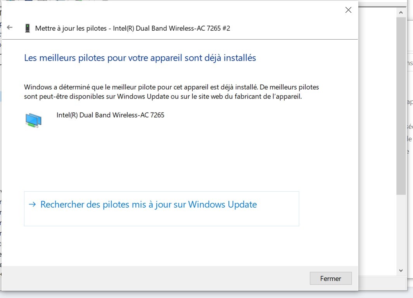The width and height of the screenshot is (413, 298).
Task: Click the back arrow in dialog header
Action: pyautogui.click(x=10, y=28)
